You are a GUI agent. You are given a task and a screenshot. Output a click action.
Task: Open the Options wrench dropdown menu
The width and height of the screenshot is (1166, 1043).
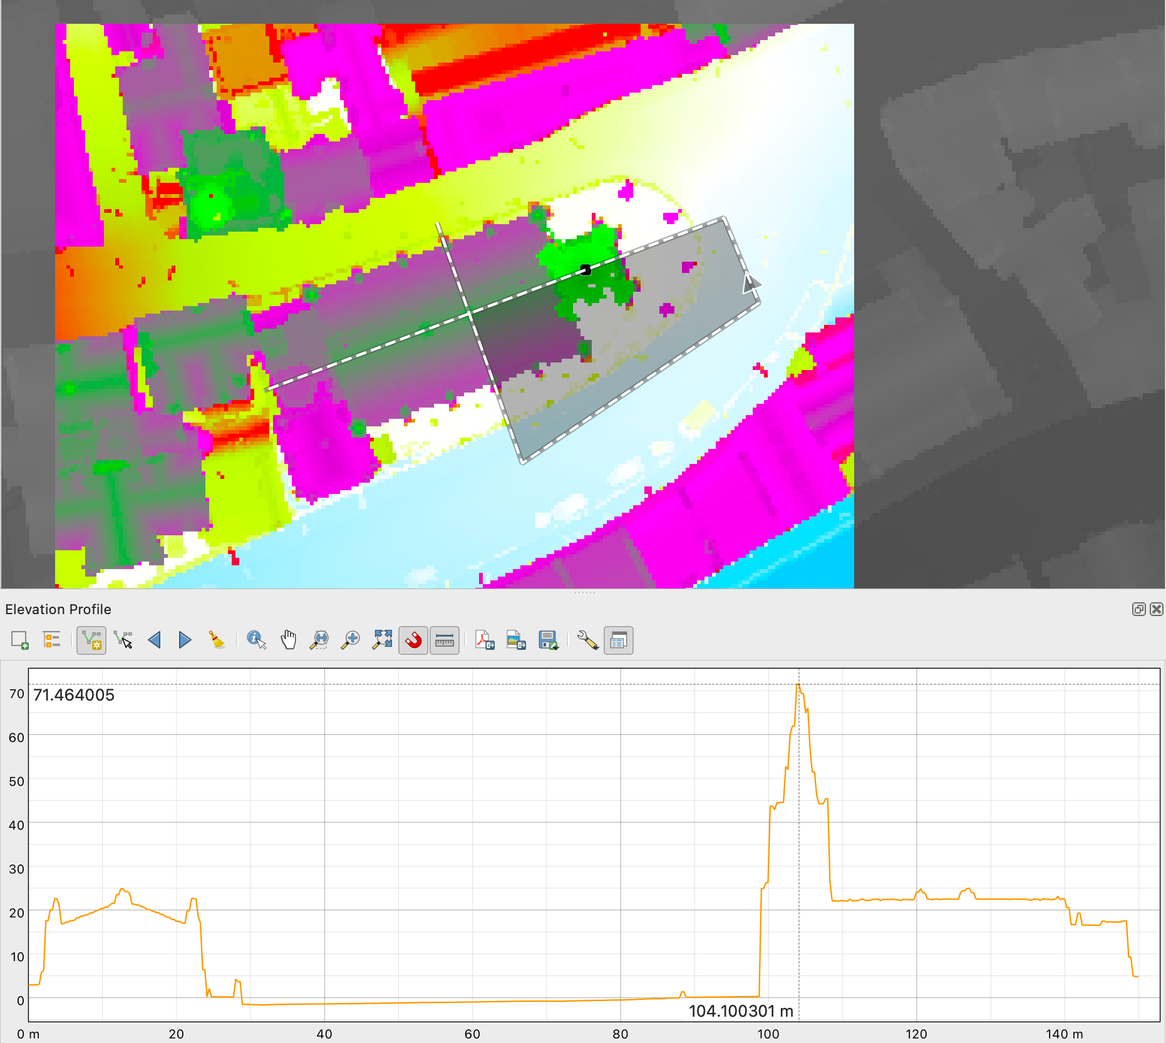(587, 640)
